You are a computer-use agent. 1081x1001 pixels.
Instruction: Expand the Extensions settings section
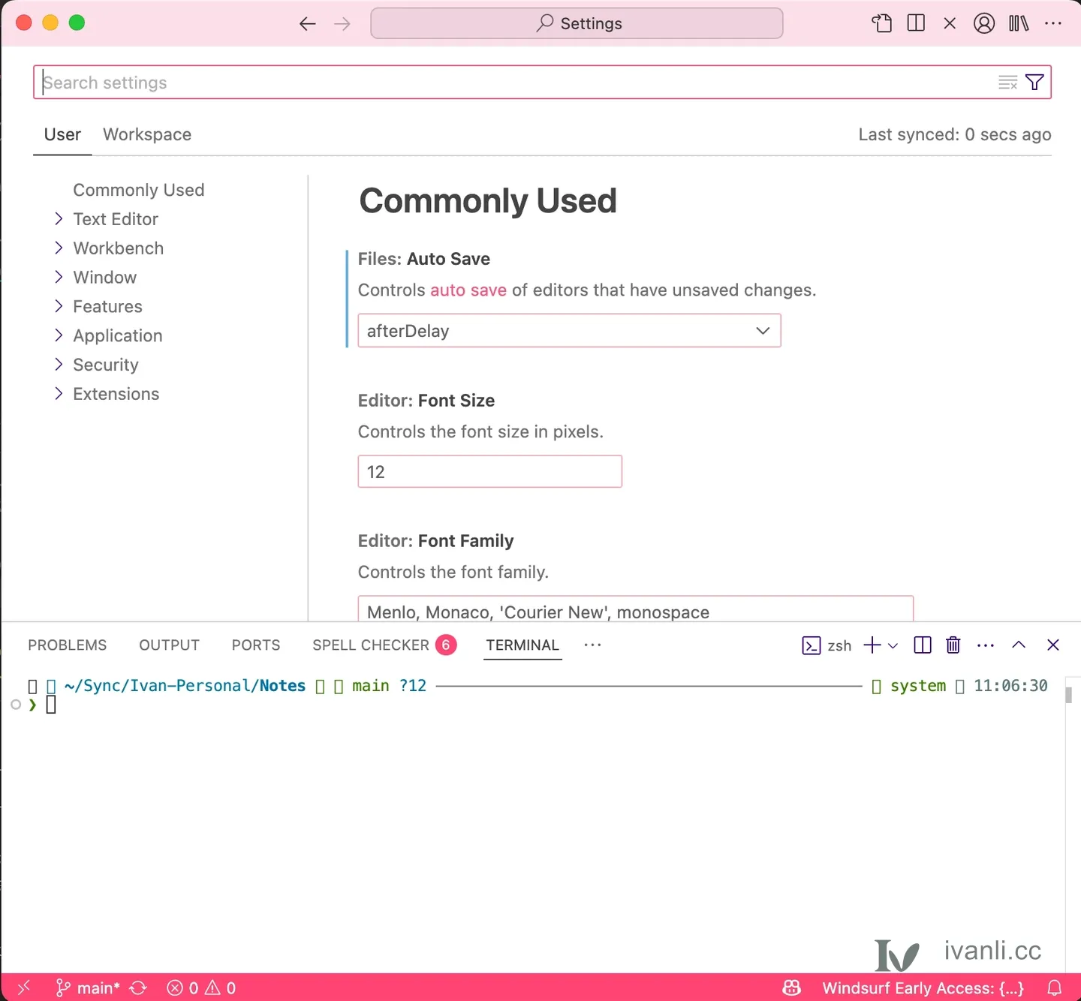click(x=116, y=395)
